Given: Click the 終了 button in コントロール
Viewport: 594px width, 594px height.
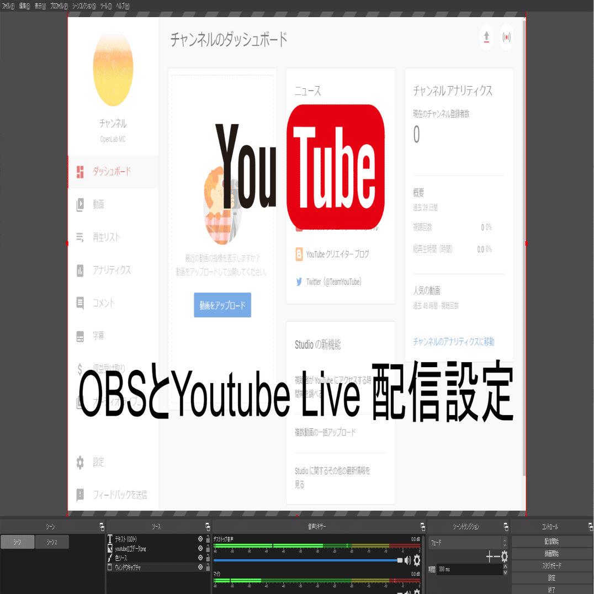Looking at the screenshot, I should (551, 590).
